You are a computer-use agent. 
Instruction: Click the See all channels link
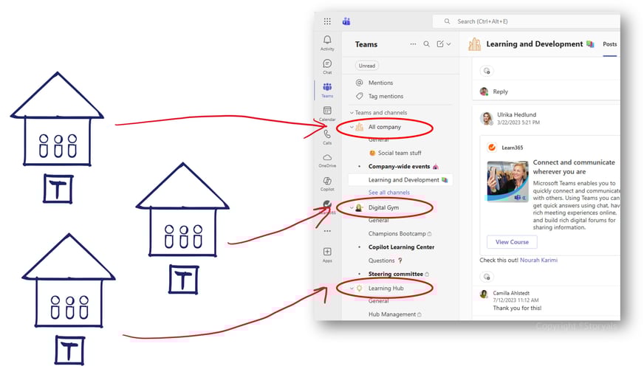coord(388,193)
